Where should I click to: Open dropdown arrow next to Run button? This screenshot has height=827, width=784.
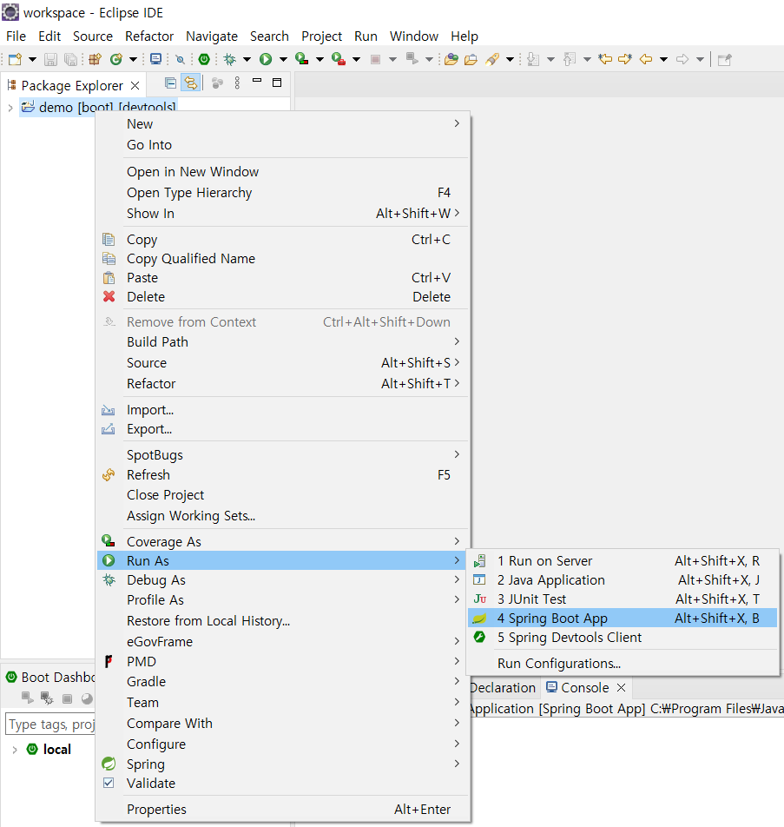point(283,59)
